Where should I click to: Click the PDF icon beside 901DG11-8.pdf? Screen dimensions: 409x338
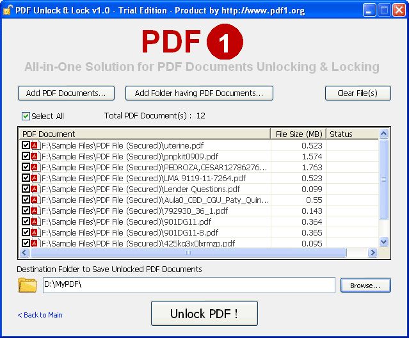click(35, 232)
